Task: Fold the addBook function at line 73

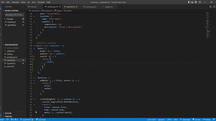Action: [34, 81]
